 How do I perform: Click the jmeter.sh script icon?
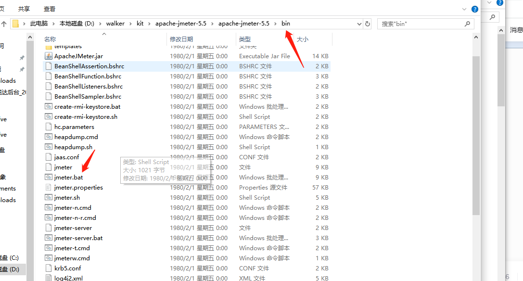pos(49,198)
